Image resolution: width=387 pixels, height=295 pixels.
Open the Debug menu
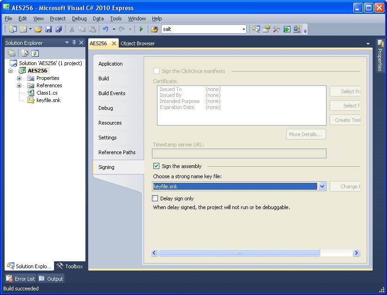(79, 18)
